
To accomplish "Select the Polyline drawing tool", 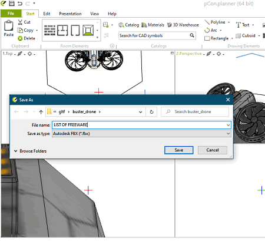I will pos(215,22).
